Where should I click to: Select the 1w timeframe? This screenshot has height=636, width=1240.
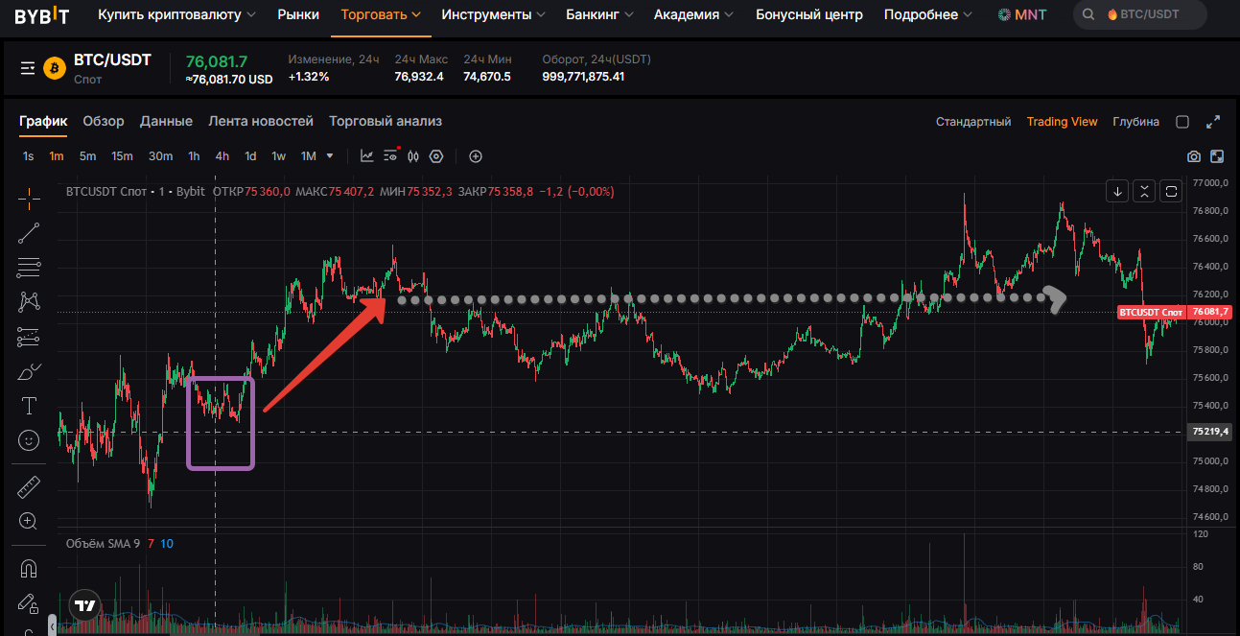point(278,155)
